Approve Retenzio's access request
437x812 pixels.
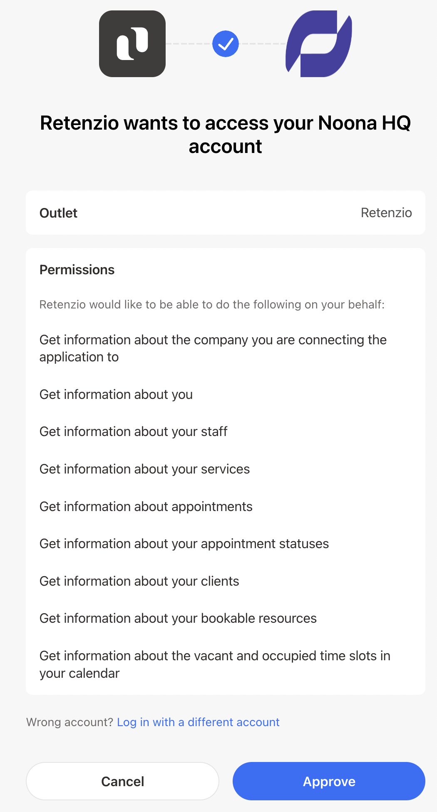click(x=329, y=781)
